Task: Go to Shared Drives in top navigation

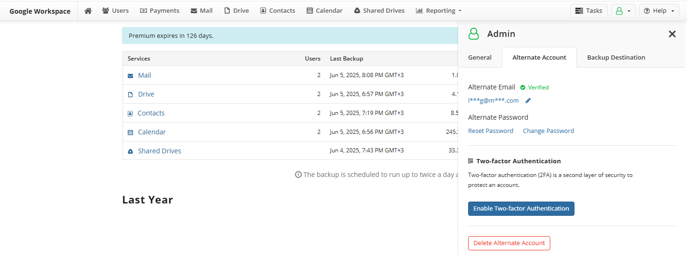Action: click(x=379, y=10)
